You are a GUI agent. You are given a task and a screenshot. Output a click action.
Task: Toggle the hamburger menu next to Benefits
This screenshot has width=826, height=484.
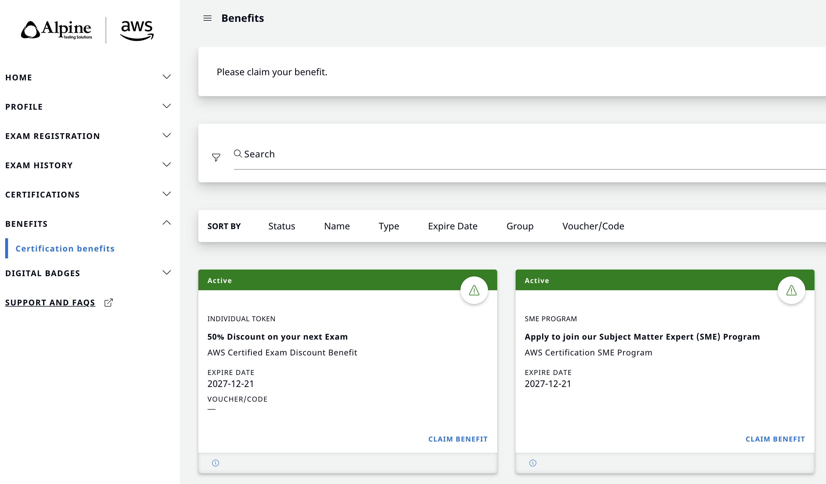click(208, 18)
